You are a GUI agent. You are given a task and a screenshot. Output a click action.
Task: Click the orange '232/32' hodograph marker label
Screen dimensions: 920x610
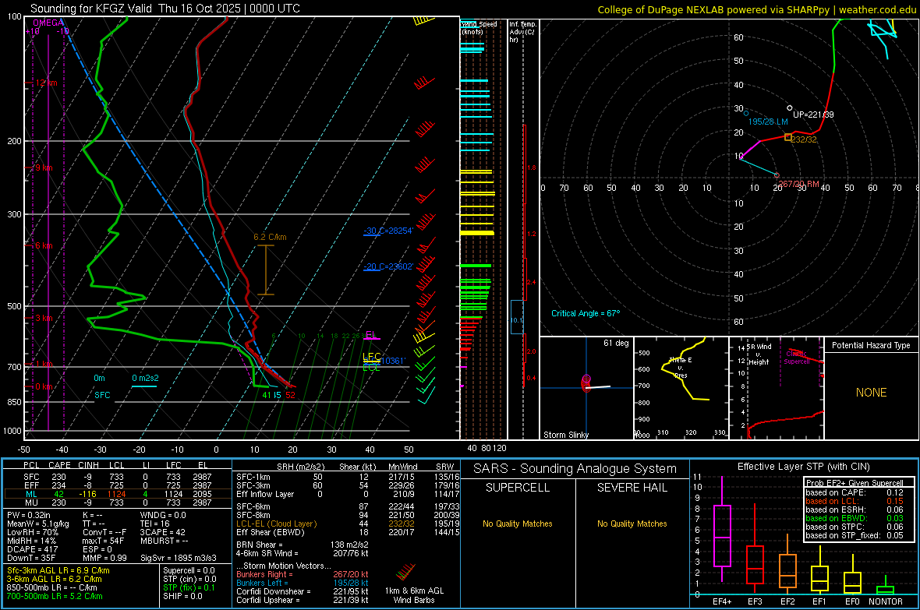pyautogui.click(x=804, y=139)
